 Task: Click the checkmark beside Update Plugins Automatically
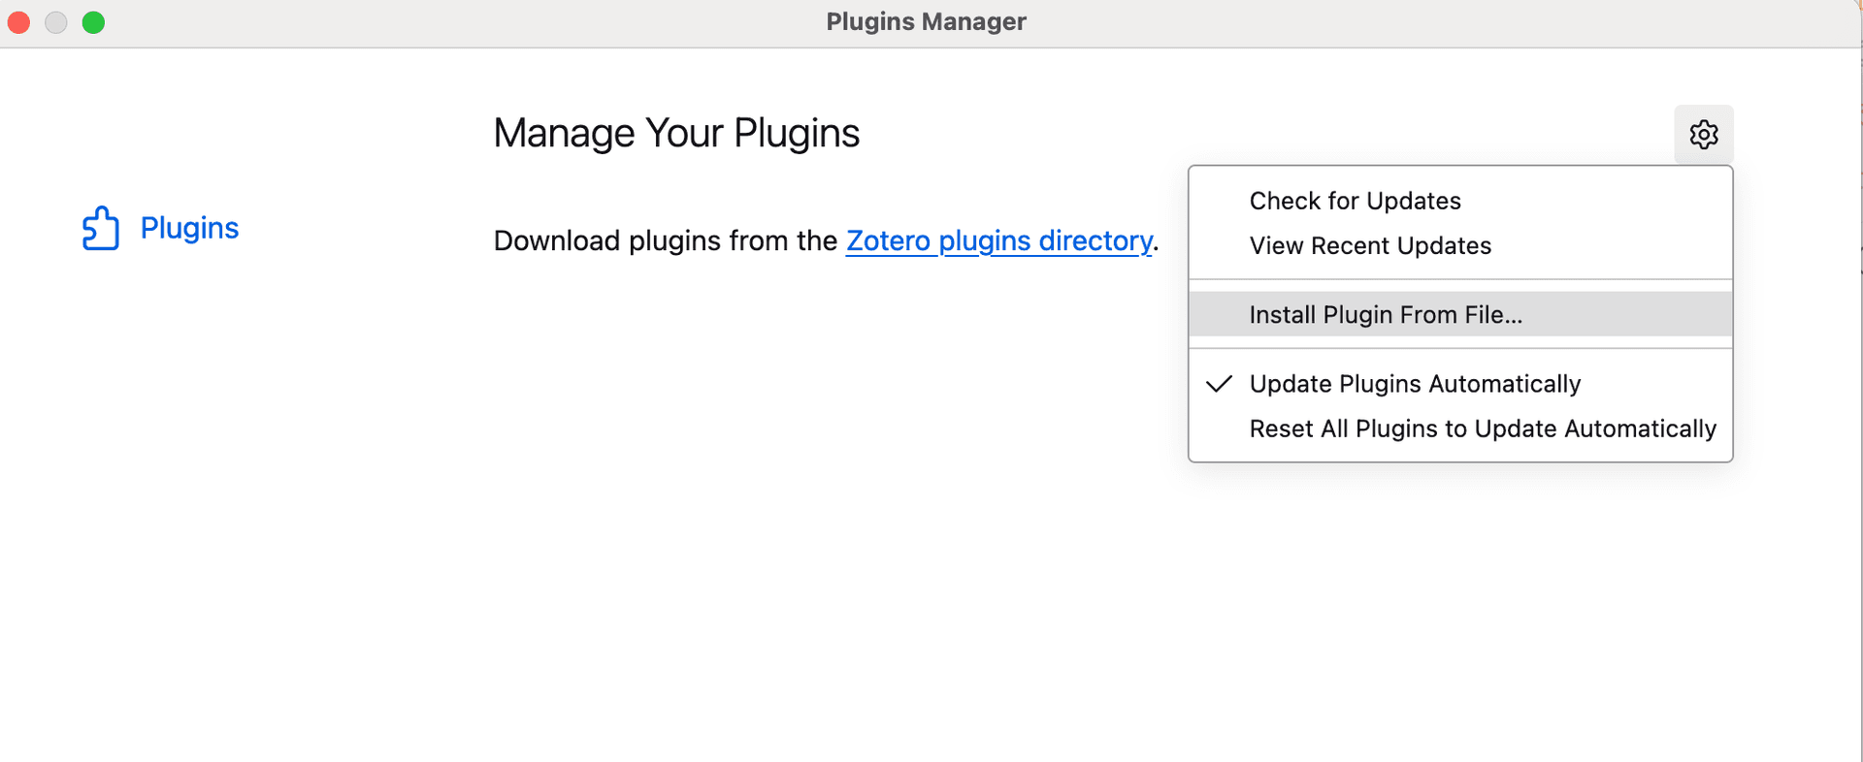[1219, 384]
